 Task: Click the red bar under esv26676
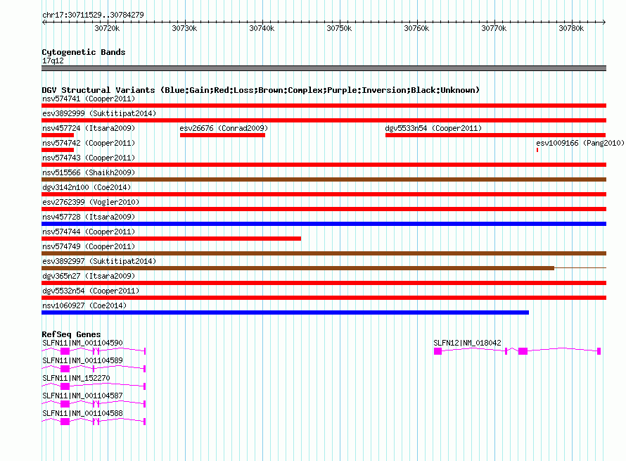coord(222,135)
